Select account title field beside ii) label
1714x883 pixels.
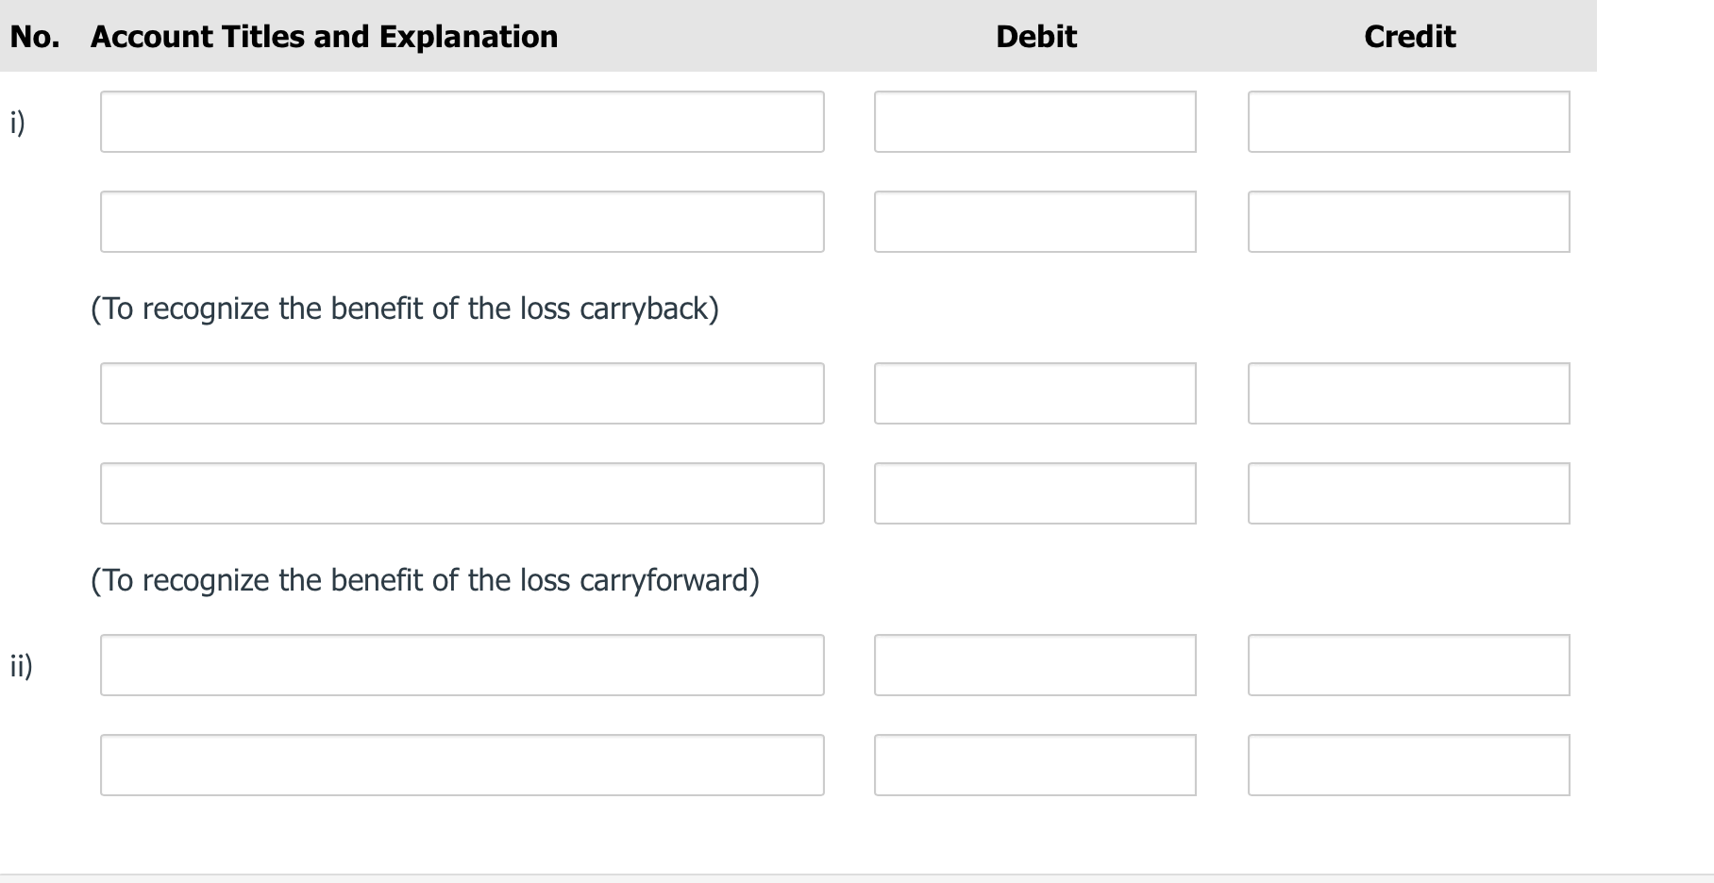pyautogui.click(x=462, y=665)
